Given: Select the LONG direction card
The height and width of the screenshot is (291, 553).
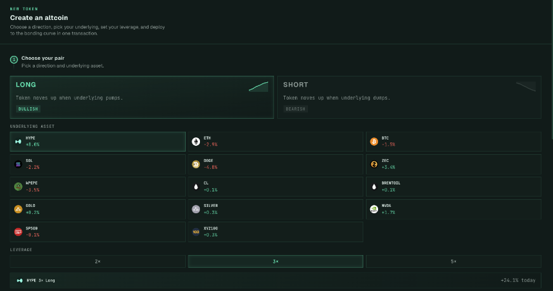Looking at the screenshot, I should pos(141,97).
